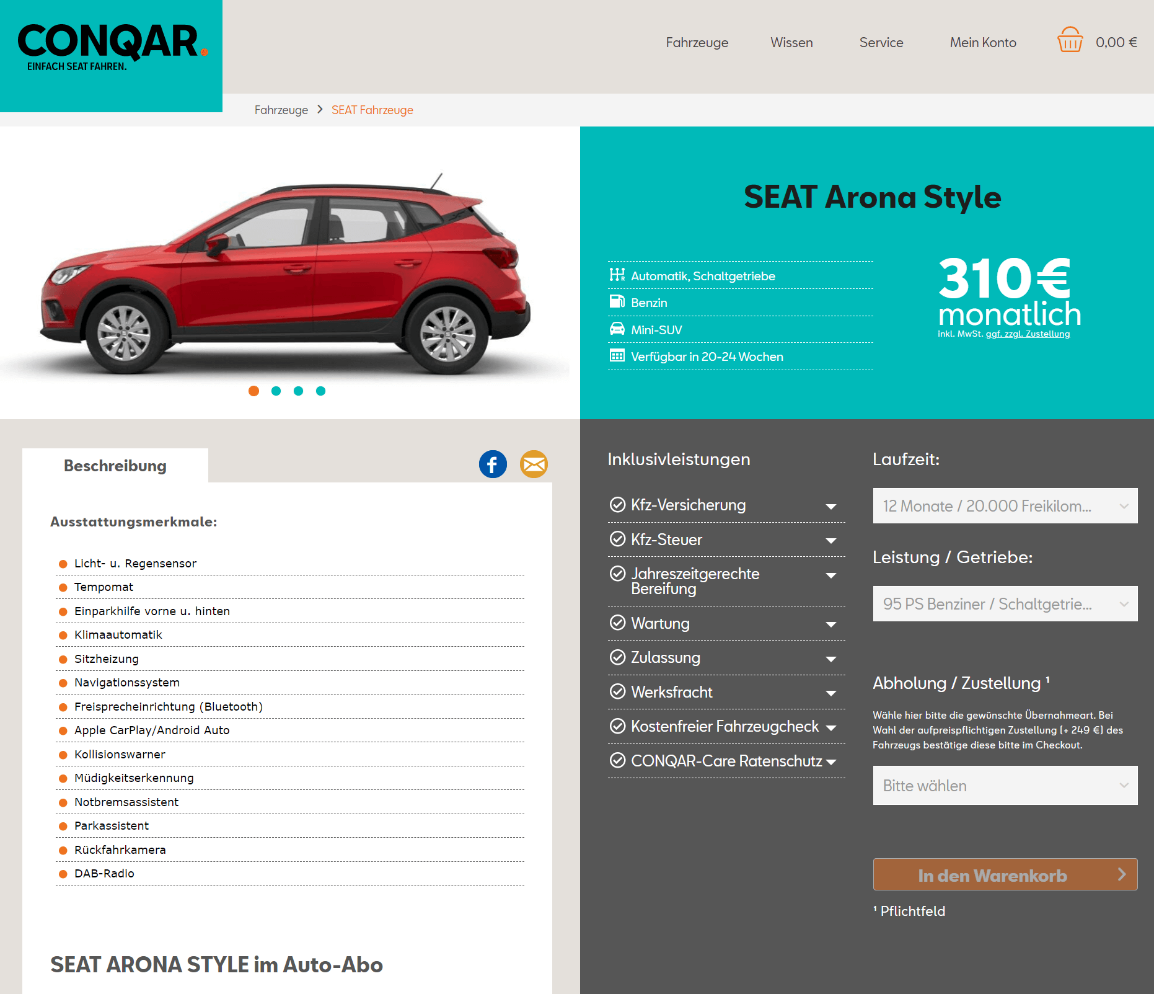Click the Parkassistent feature row
This screenshot has width=1154, height=994.
click(290, 826)
